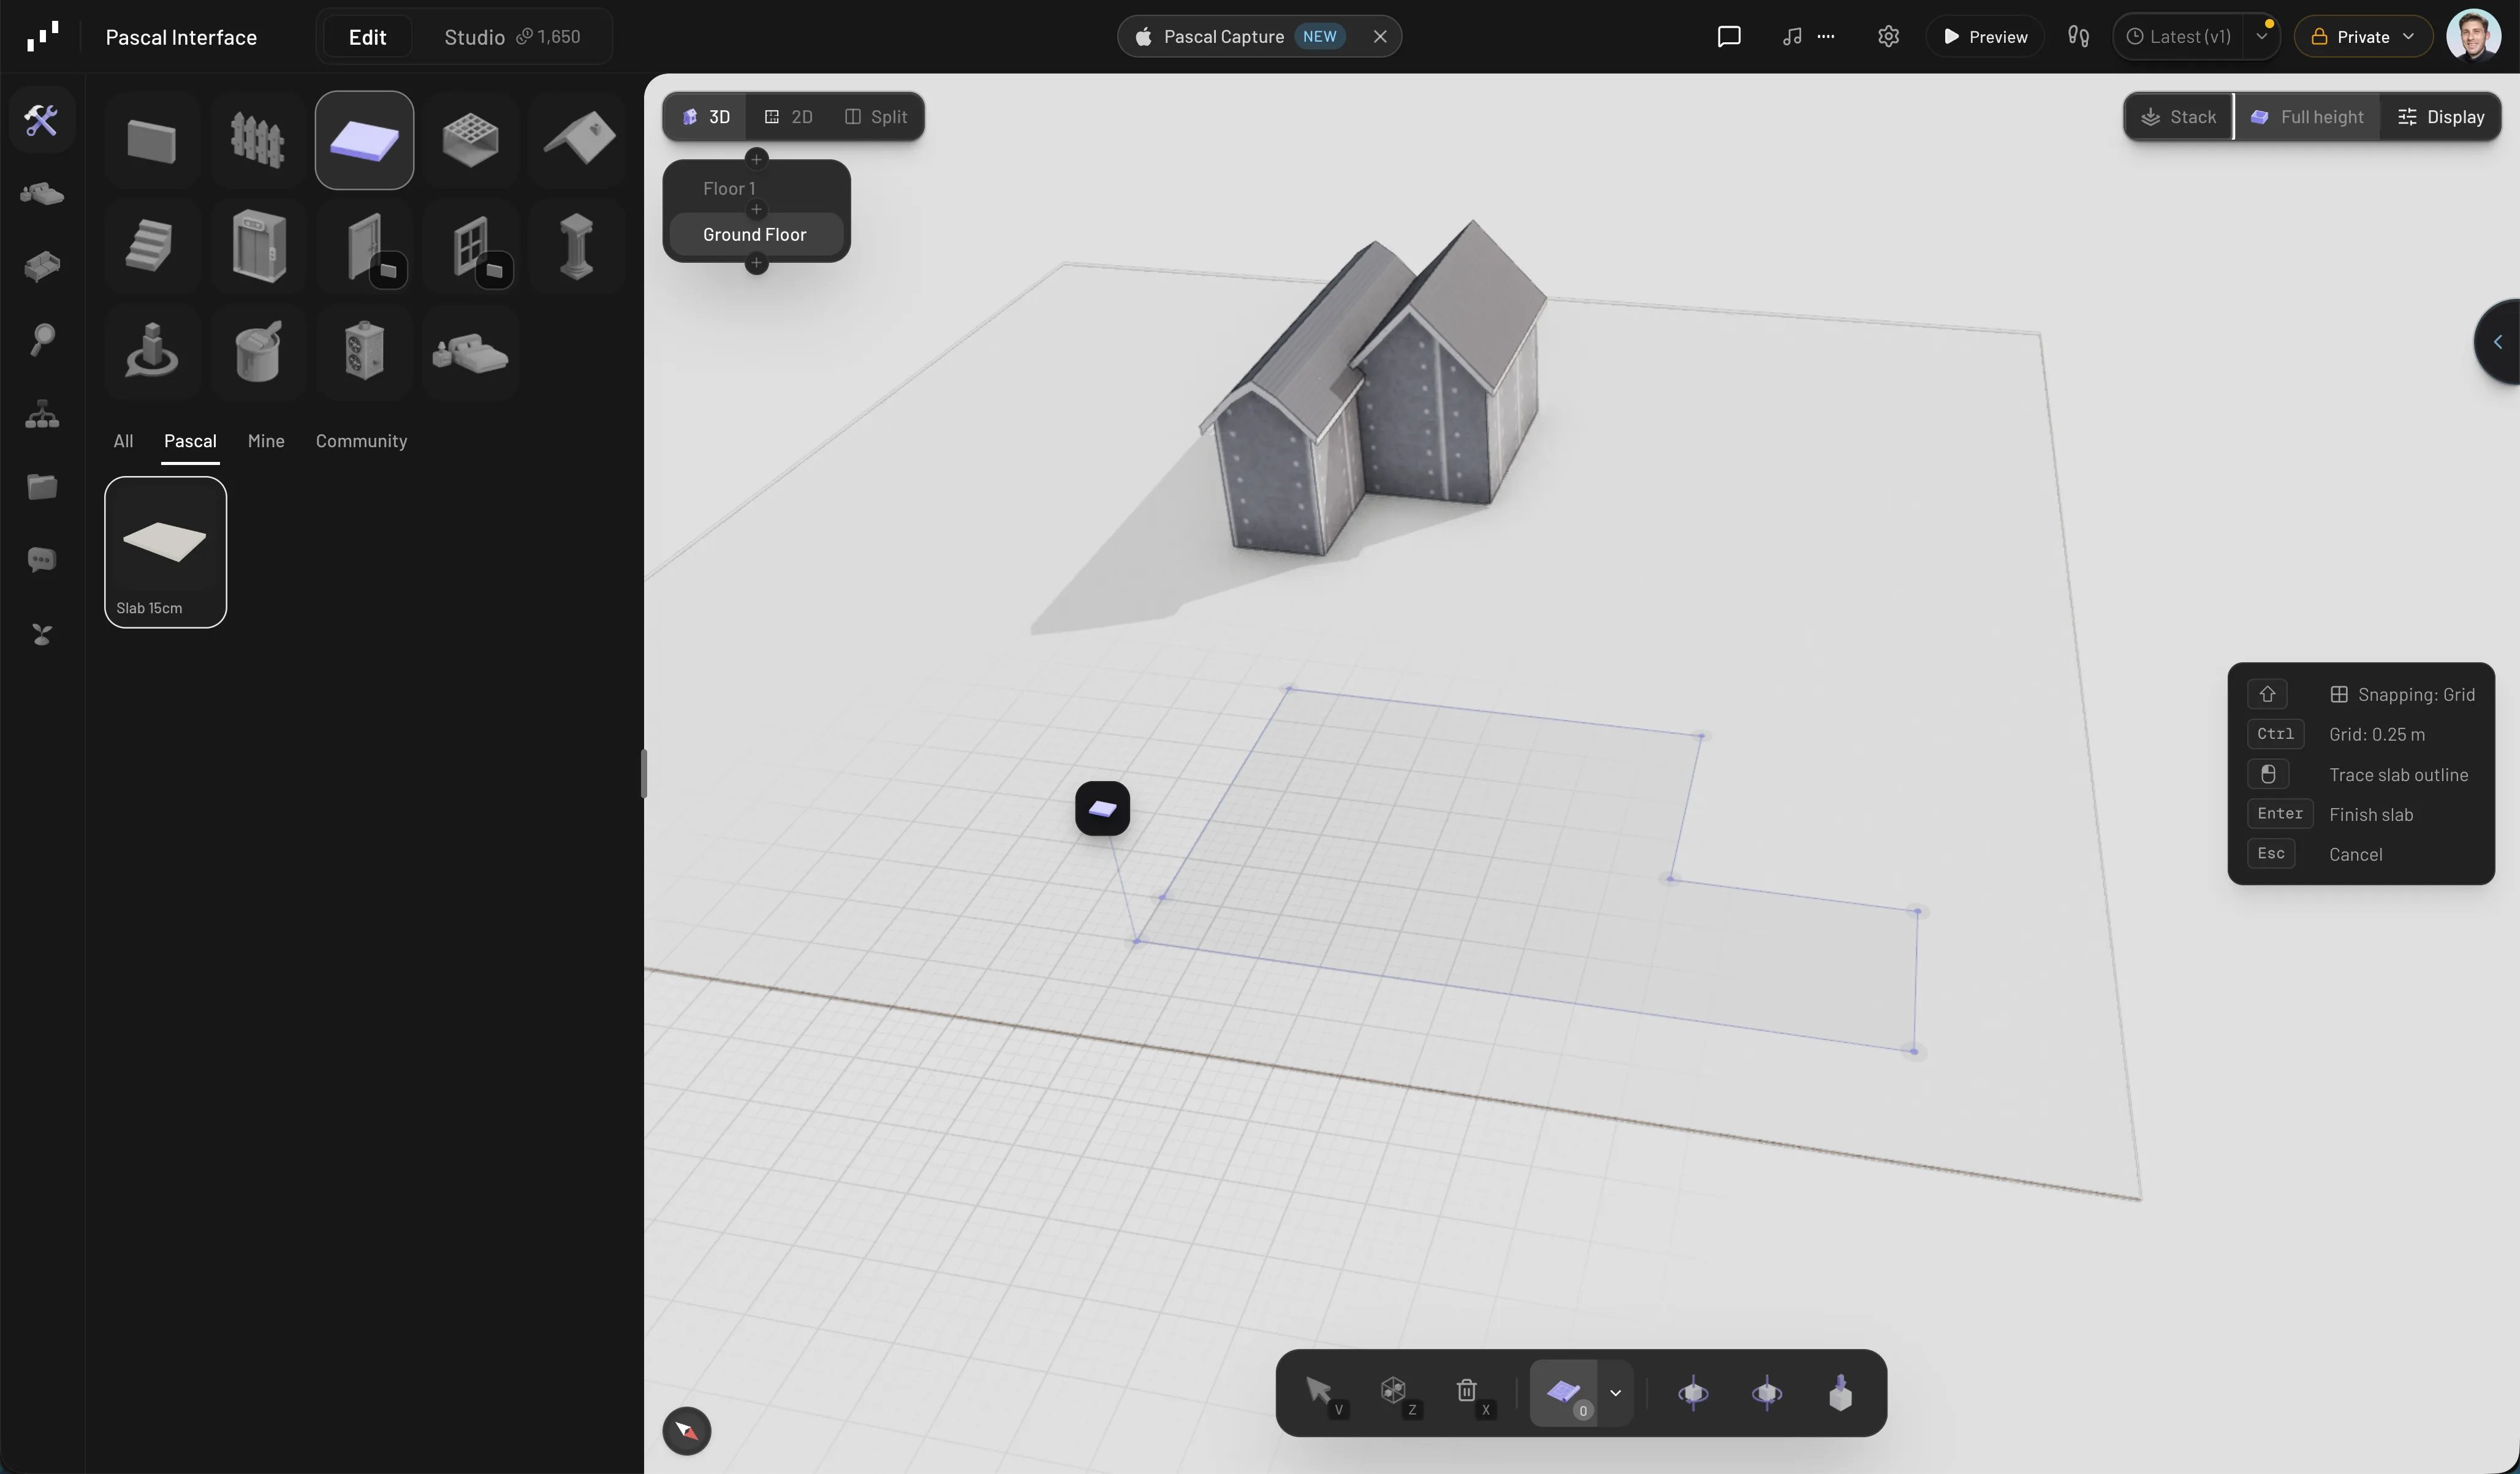Switch to Edit mode

(x=367, y=37)
